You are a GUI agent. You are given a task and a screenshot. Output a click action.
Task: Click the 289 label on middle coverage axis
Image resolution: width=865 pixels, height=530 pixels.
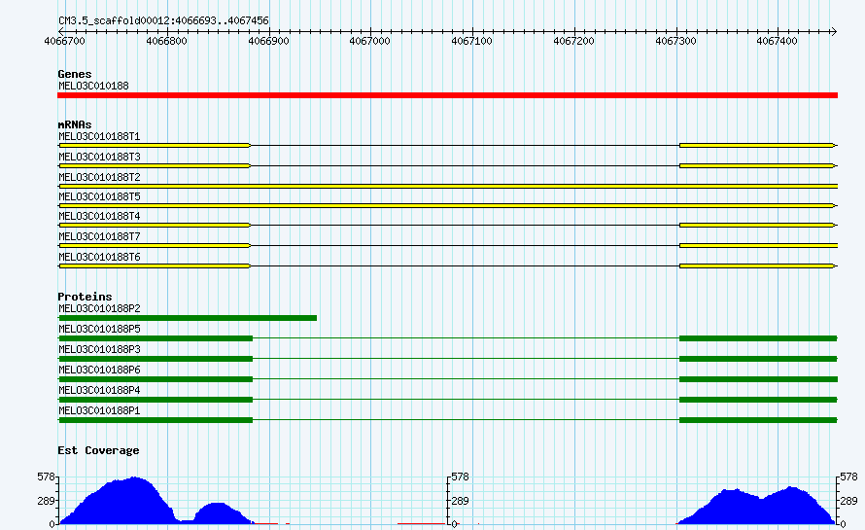point(460,501)
